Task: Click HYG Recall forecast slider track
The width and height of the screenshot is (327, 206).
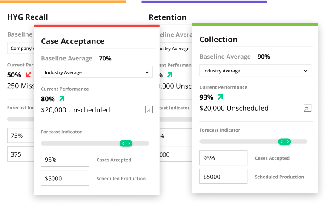Action: (20, 119)
